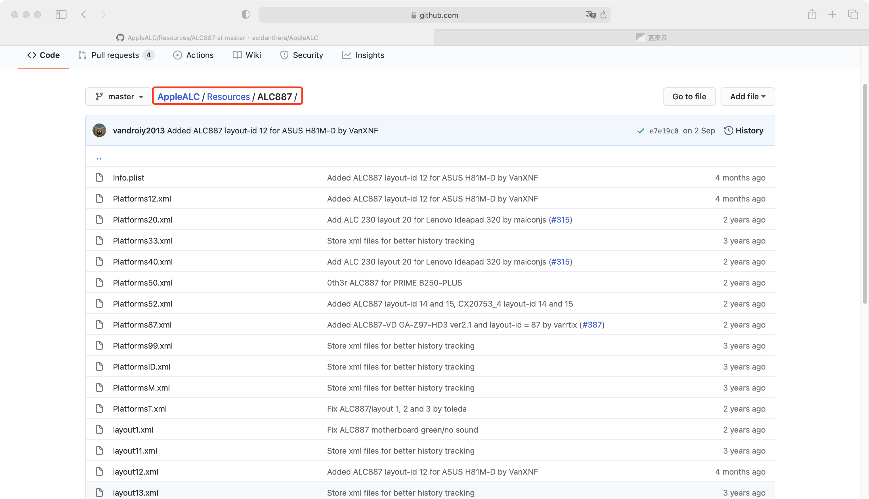869x499 pixels.
Task: Open commit 'Added ALC887 layout-id 14 and 15' message
Action: [450, 304]
